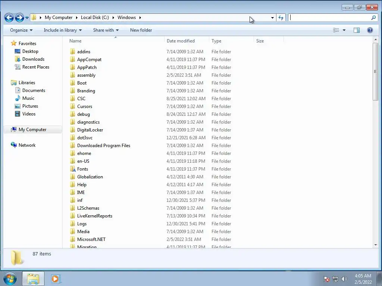The height and width of the screenshot is (286, 382).
Task: Click the New folder button
Action: coord(141,30)
